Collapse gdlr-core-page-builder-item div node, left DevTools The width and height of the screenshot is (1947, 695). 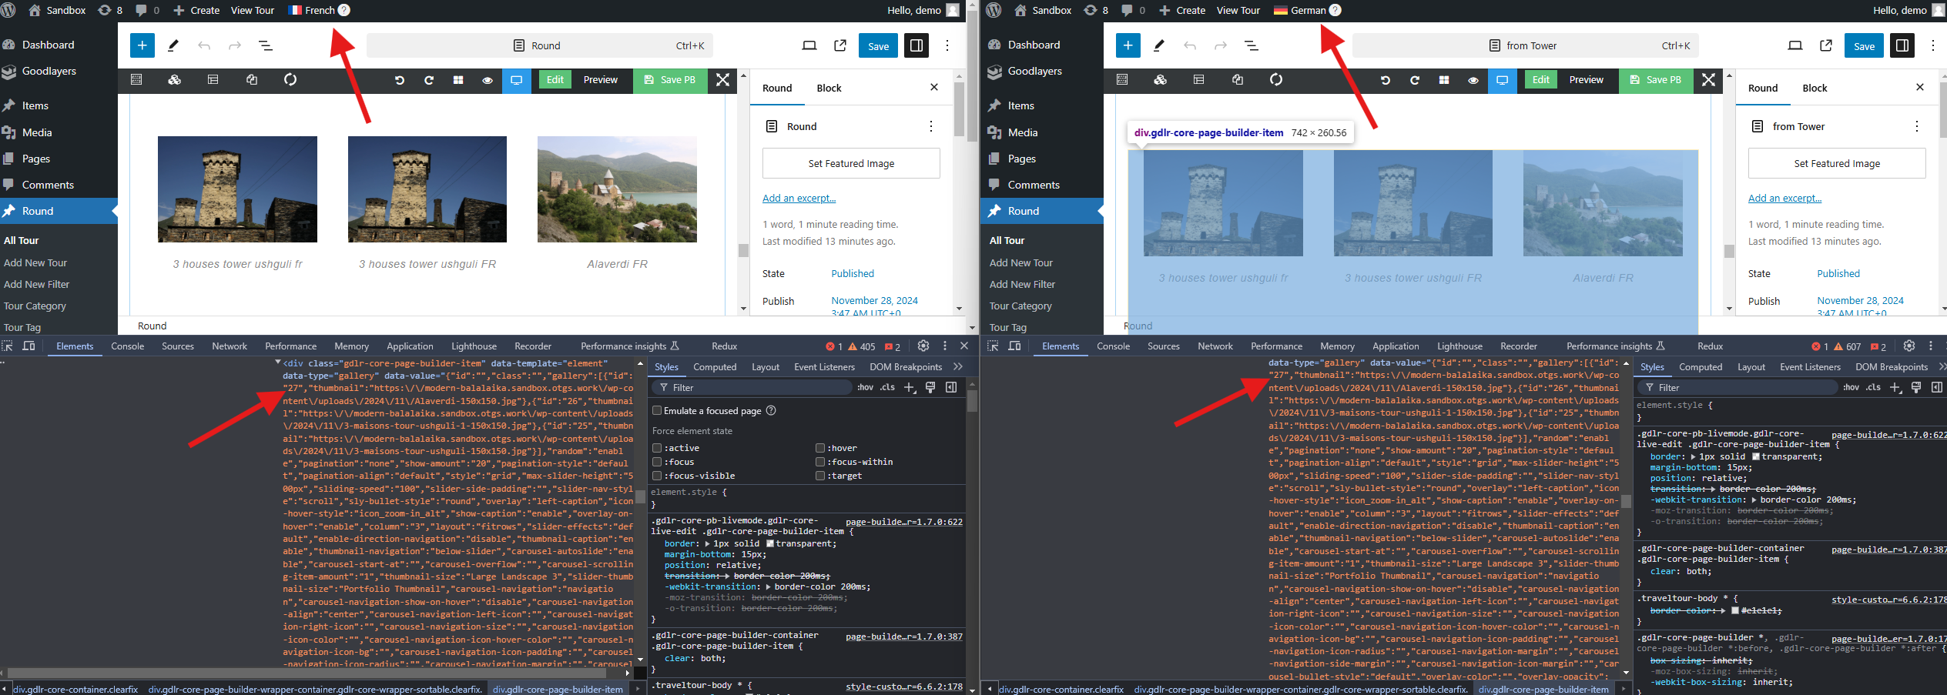coord(277,363)
